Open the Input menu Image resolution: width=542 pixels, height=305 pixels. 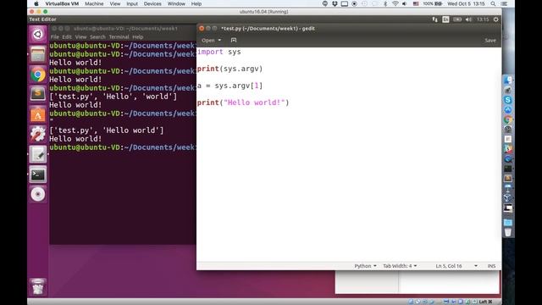pyautogui.click(x=132, y=3)
